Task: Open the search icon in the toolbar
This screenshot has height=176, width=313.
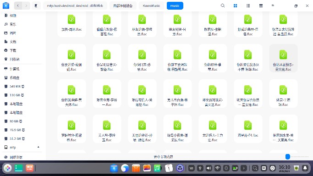Action: (223, 5)
